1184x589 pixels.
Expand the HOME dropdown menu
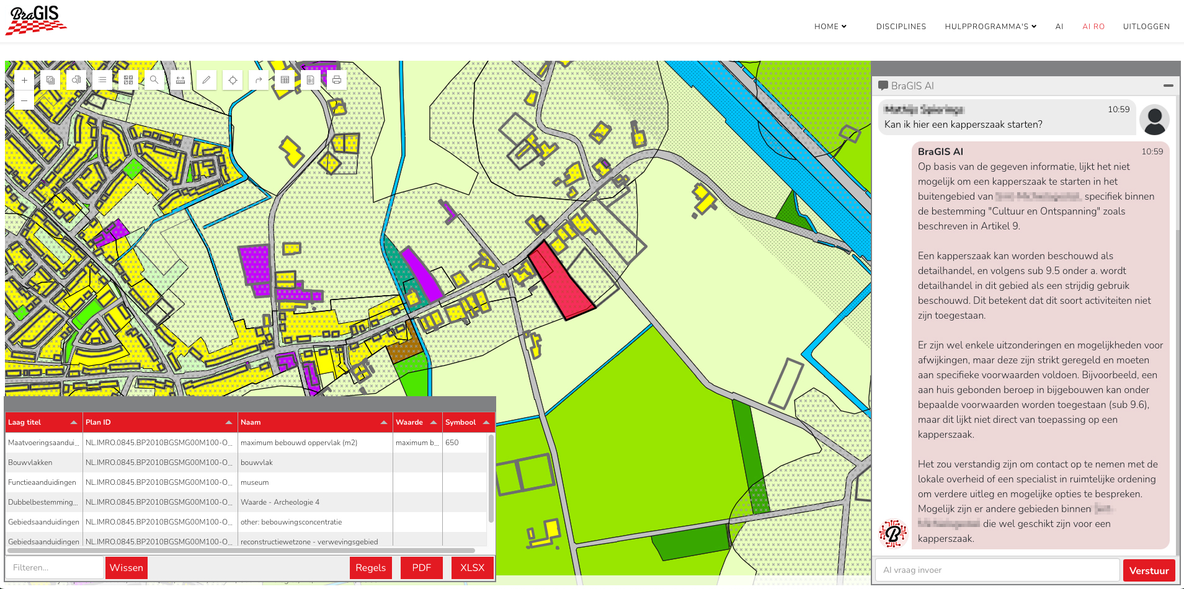[830, 27]
